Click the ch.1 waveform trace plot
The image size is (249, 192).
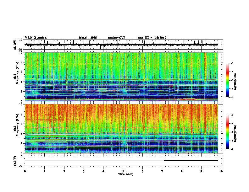[124, 45]
